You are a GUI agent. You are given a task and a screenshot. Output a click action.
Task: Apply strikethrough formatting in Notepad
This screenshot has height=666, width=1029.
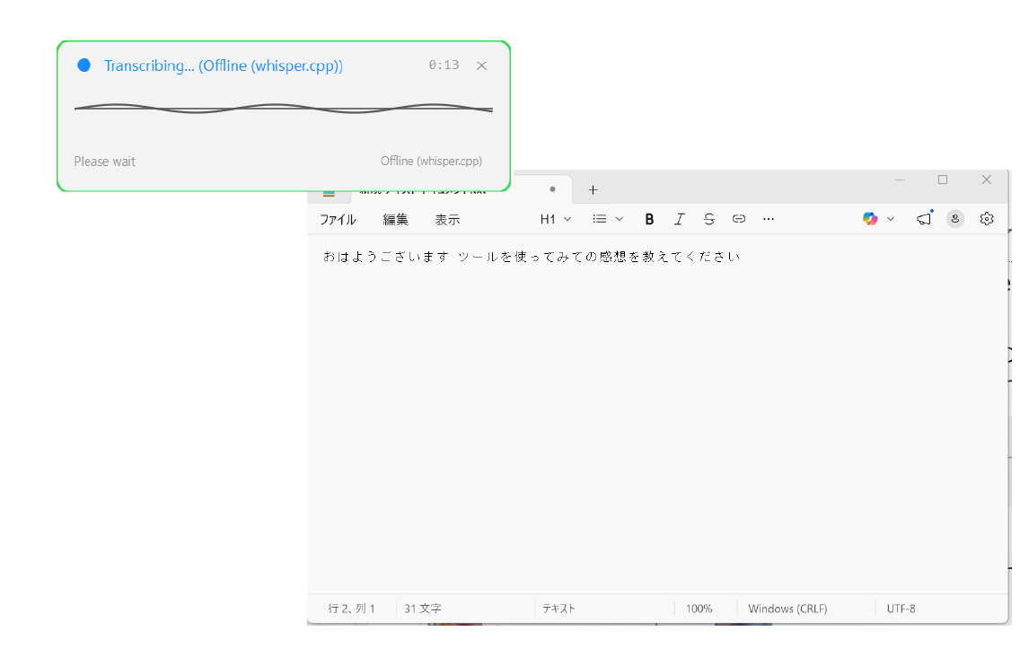(x=708, y=219)
